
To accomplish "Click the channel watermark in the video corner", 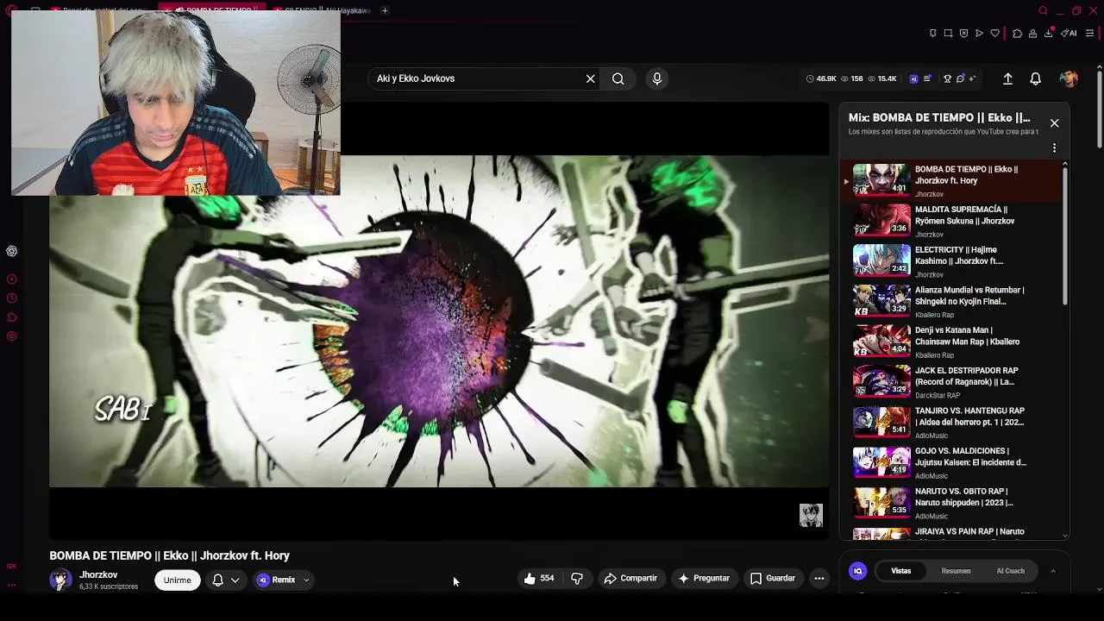I will pyautogui.click(x=811, y=516).
